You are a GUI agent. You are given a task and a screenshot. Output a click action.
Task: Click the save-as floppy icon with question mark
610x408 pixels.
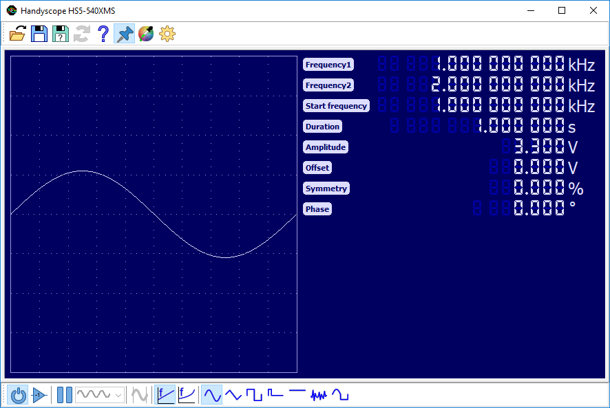click(61, 33)
